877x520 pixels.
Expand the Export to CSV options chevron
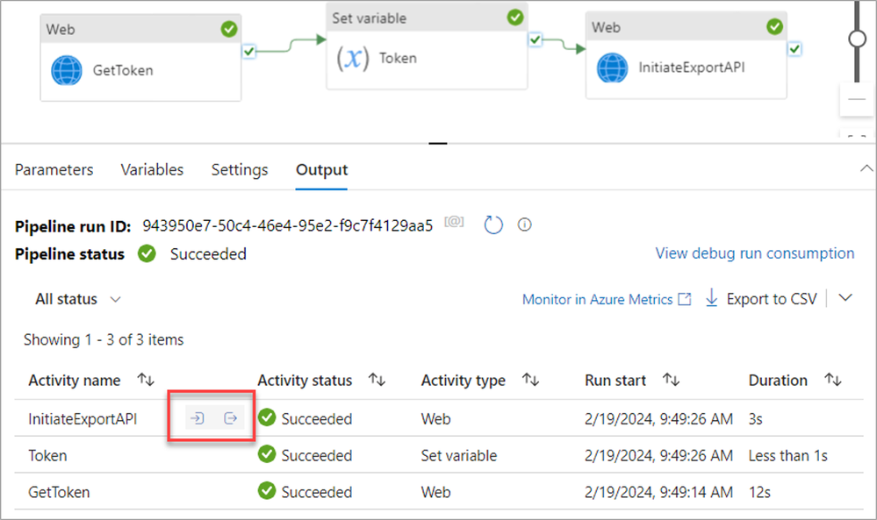pos(845,298)
